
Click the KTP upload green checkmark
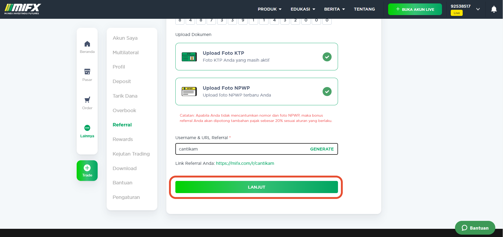click(x=327, y=57)
